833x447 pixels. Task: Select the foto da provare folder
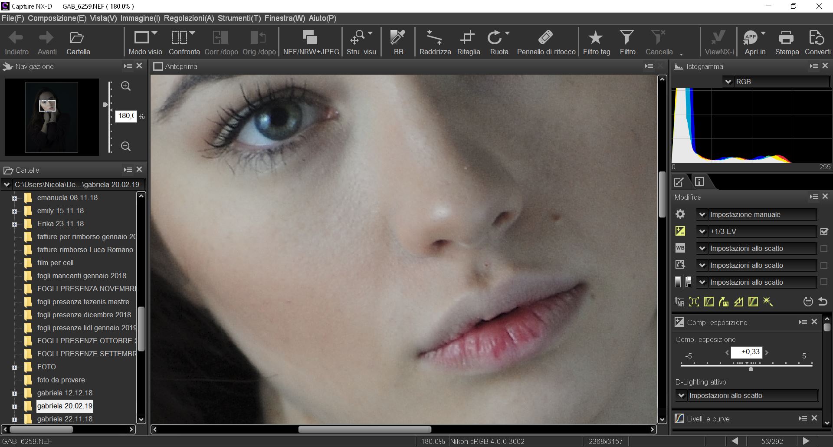[x=61, y=380]
